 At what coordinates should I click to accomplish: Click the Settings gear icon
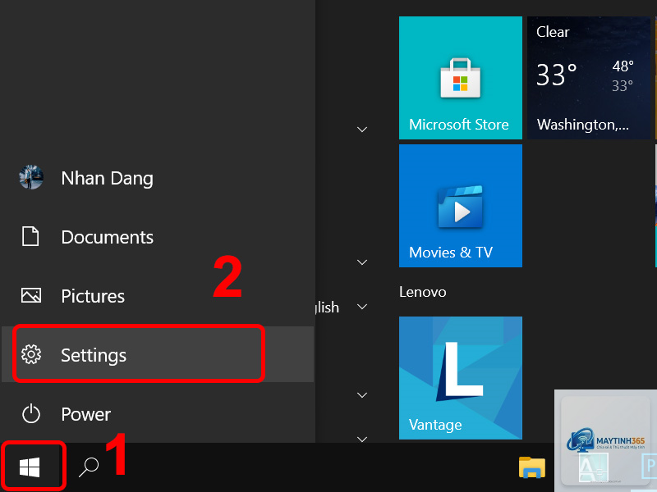pyautogui.click(x=31, y=355)
